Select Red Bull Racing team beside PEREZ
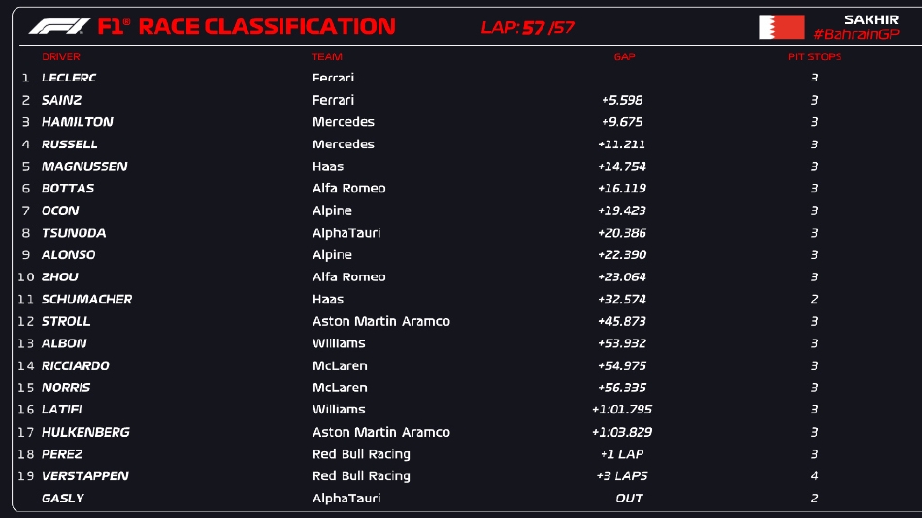The height and width of the screenshot is (518, 922). [361, 454]
